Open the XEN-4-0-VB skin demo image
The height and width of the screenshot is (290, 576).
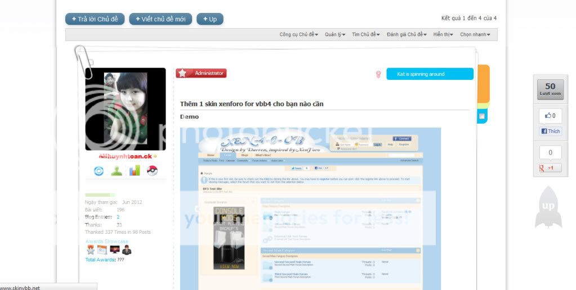(310, 208)
